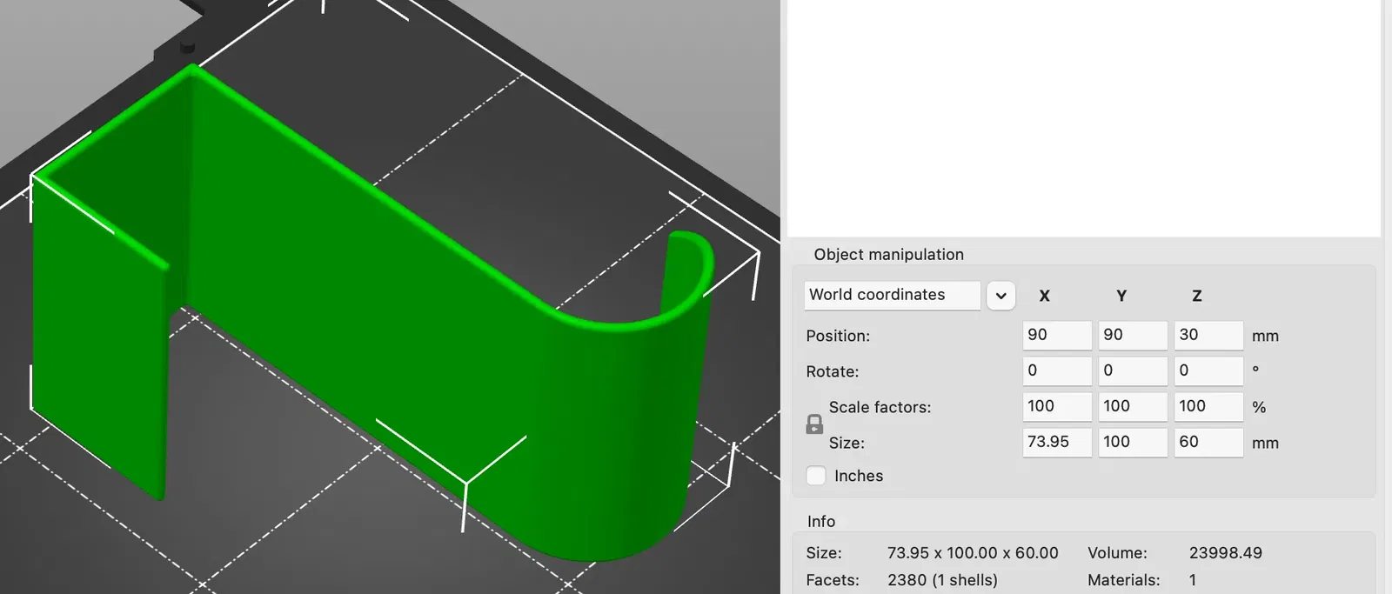Viewport: 1392px width, 594px height.
Task: Enable the Inches checkbox
Action: tap(816, 476)
